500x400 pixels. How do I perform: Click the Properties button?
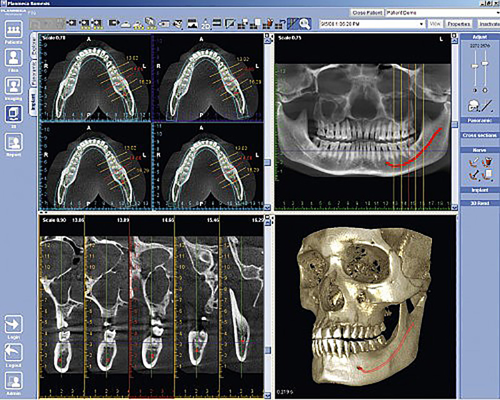pos(458,23)
